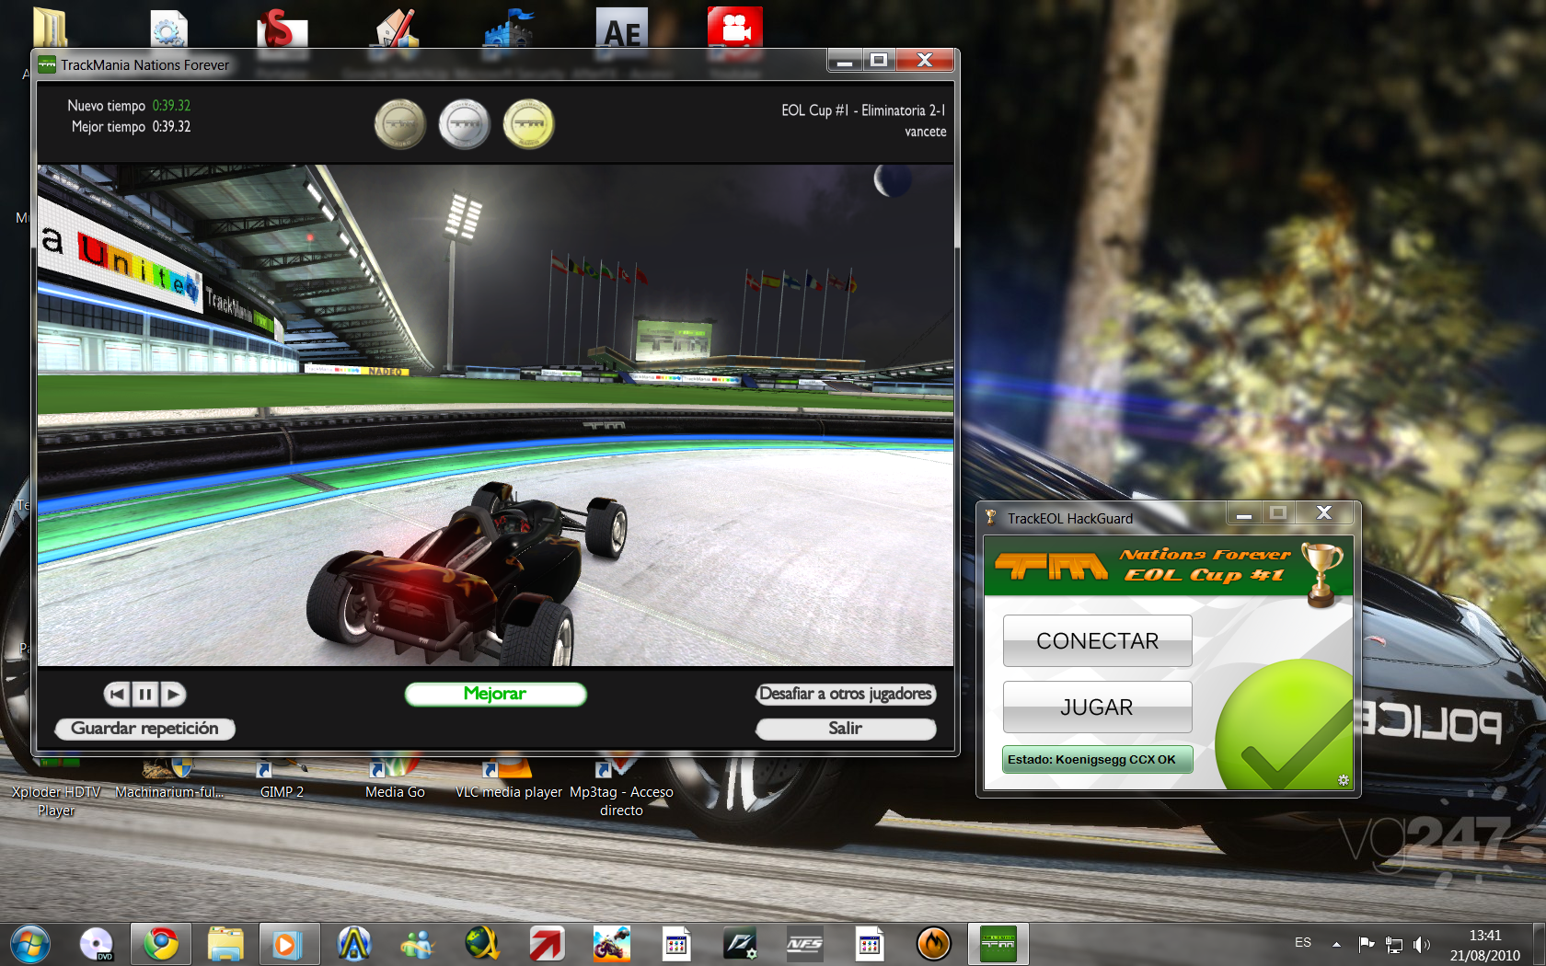
Task: Click the bronze medal icon
Action: pyautogui.click(x=400, y=124)
